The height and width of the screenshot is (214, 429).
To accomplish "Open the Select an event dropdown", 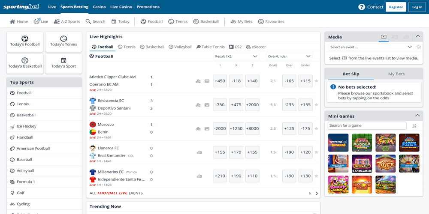I will [371, 47].
